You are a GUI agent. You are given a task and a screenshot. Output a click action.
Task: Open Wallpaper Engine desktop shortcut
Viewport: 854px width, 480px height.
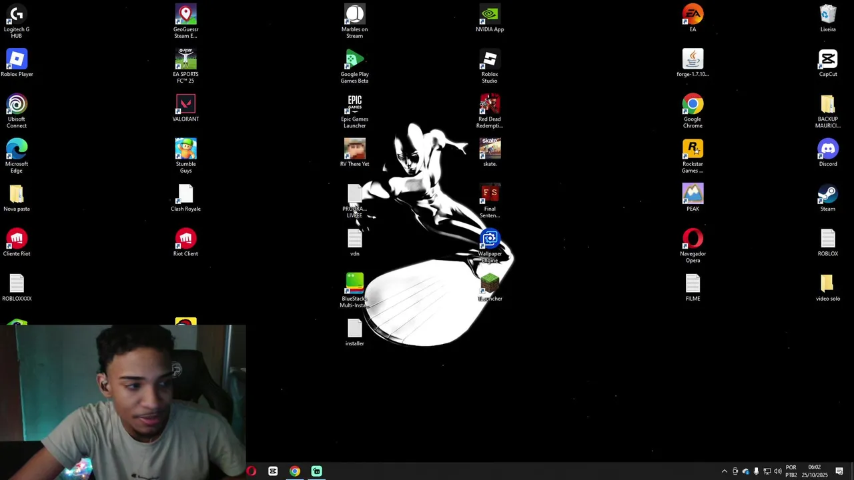(490, 245)
